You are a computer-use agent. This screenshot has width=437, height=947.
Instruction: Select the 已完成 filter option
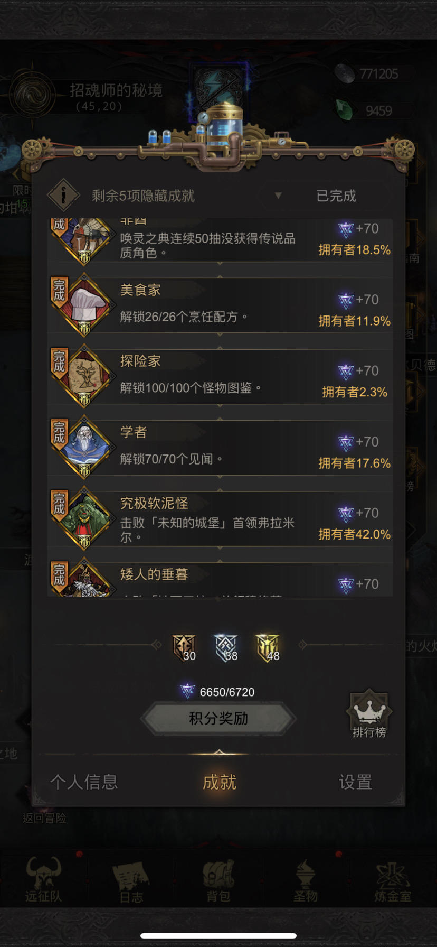click(x=336, y=196)
